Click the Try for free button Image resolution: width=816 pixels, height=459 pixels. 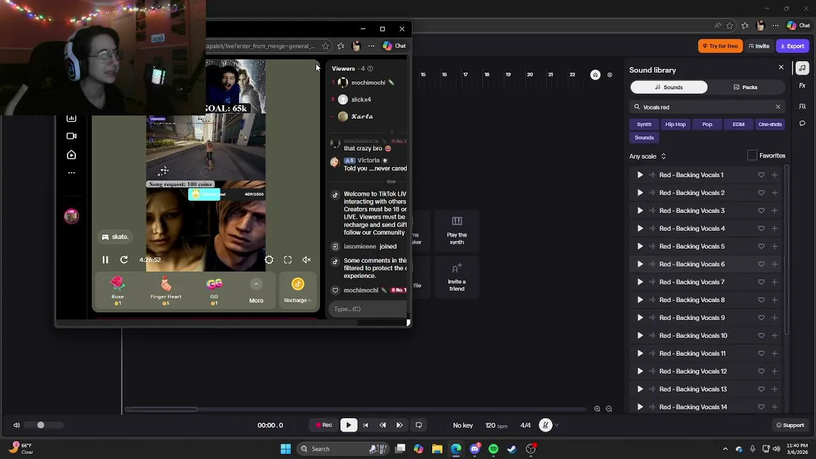[x=720, y=46]
